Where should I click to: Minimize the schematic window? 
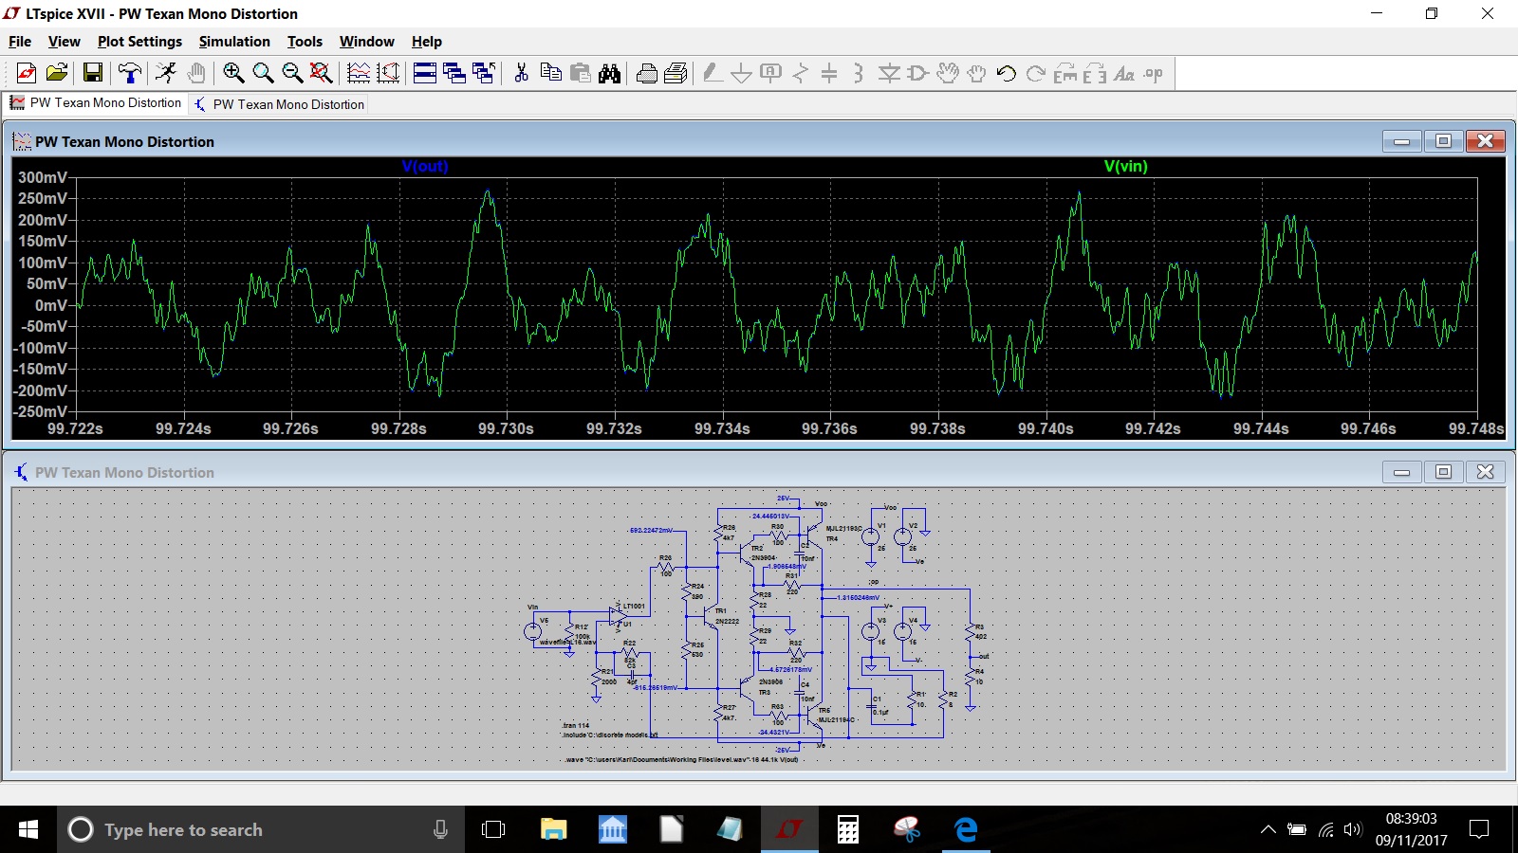point(1401,472)
